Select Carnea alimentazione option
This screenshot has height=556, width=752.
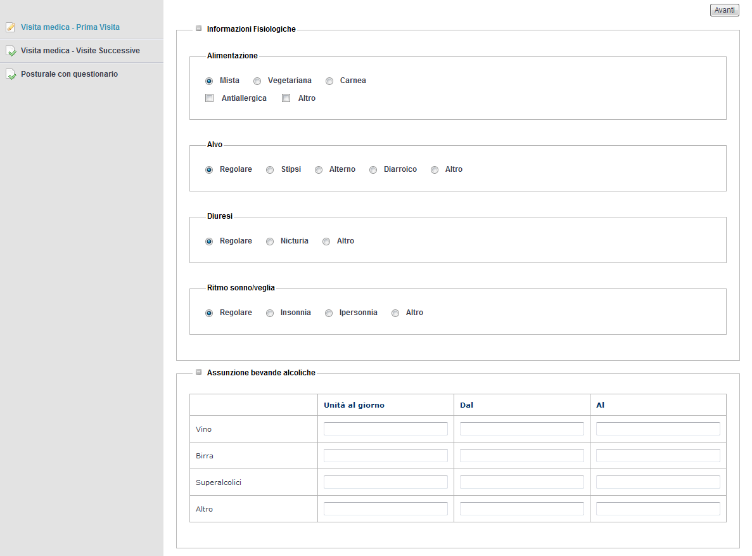pyautogui.click(x=329, y=81)
